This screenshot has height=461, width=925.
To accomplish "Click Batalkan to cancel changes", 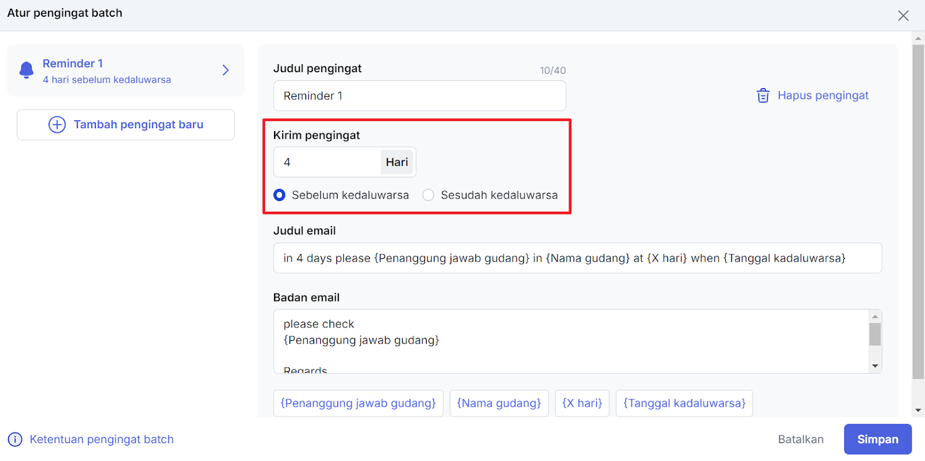I will click(x=800, y=440).
